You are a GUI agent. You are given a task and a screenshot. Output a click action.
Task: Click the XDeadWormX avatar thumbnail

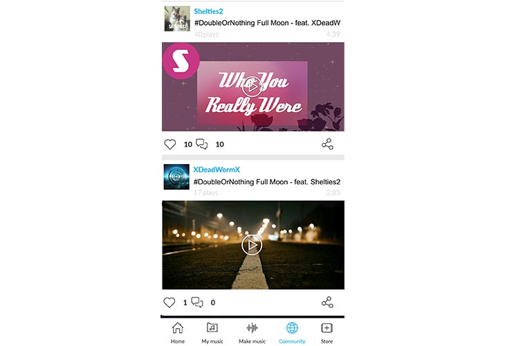pos(176,177)
